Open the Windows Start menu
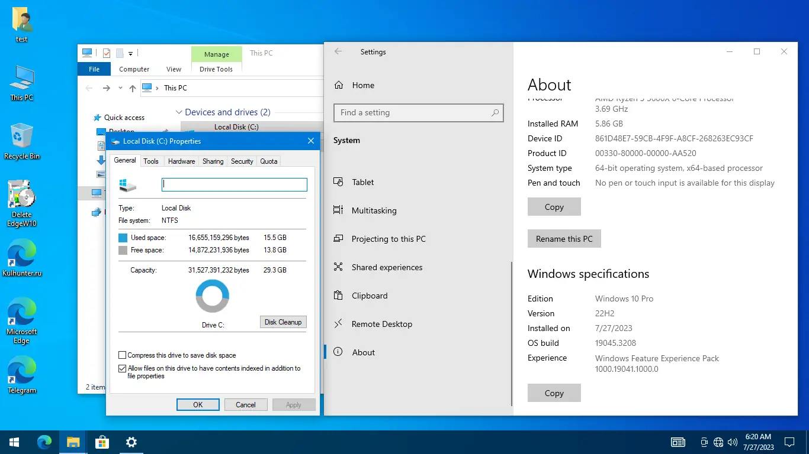 pyautogui.click(x=14, y=442)
